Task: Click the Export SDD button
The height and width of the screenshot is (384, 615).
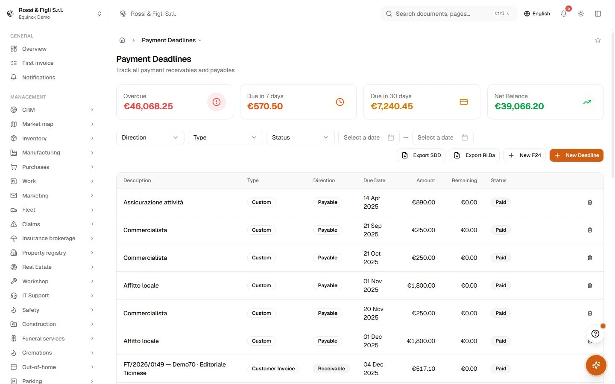Action: pos(421,155)
